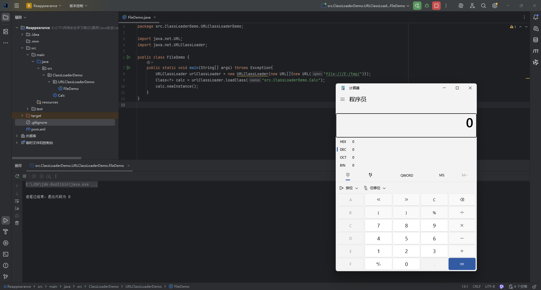Open the Database tool window icon
Viewport: 541px width, 290px height.
[x=536, y=40]
